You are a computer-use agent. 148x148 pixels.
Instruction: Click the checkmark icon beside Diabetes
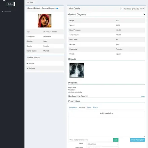27,68
